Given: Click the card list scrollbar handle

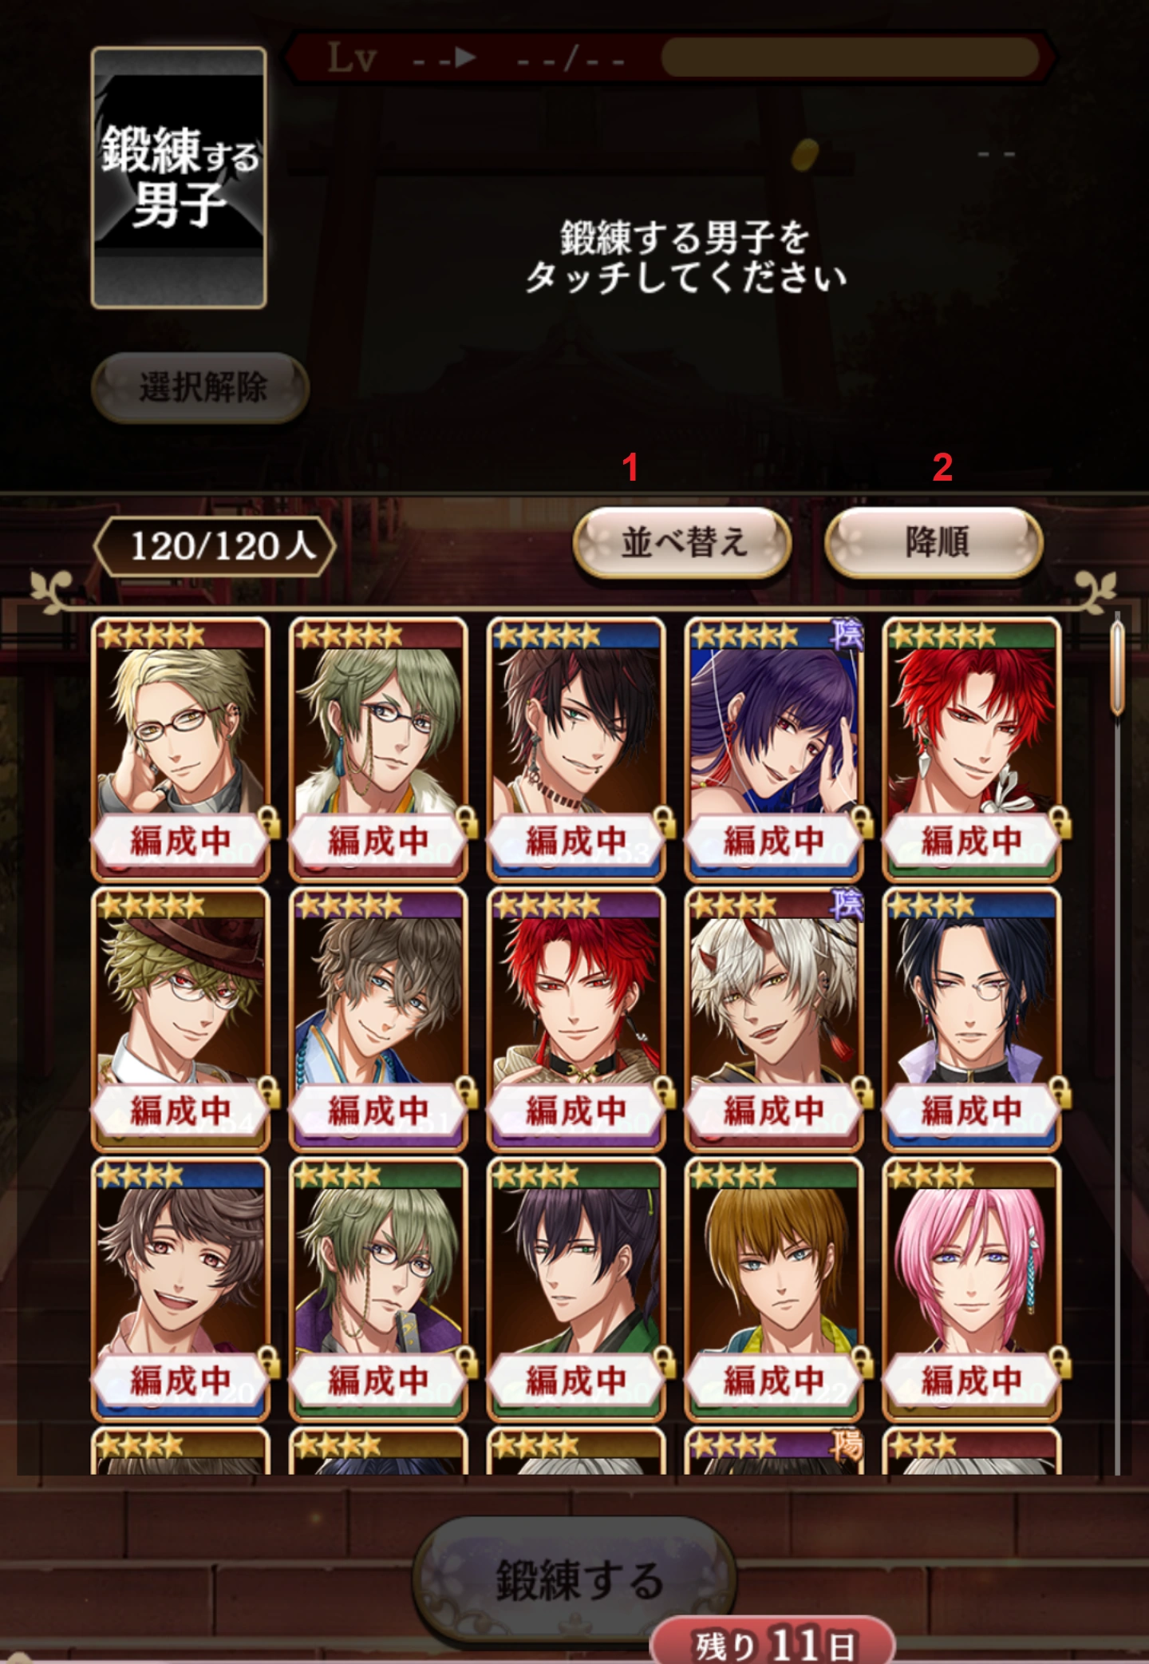Looking at the screenshot, I should click(1117, 668).
